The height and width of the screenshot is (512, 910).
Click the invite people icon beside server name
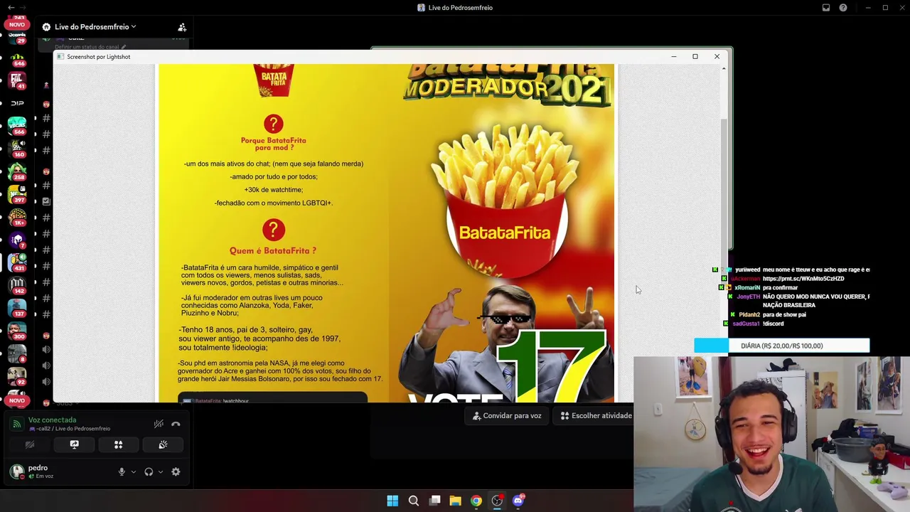[x=182, y=27]
